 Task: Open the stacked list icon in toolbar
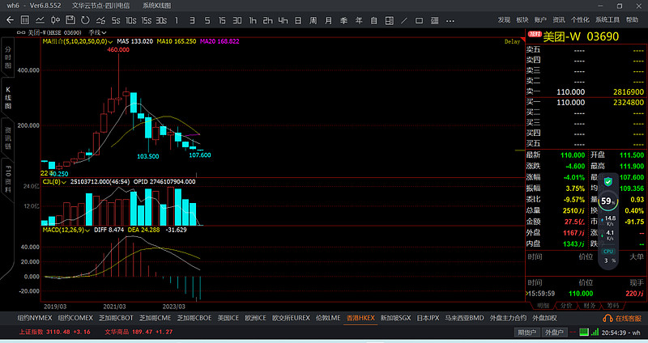pyautogui.click(x=434, y=20)
